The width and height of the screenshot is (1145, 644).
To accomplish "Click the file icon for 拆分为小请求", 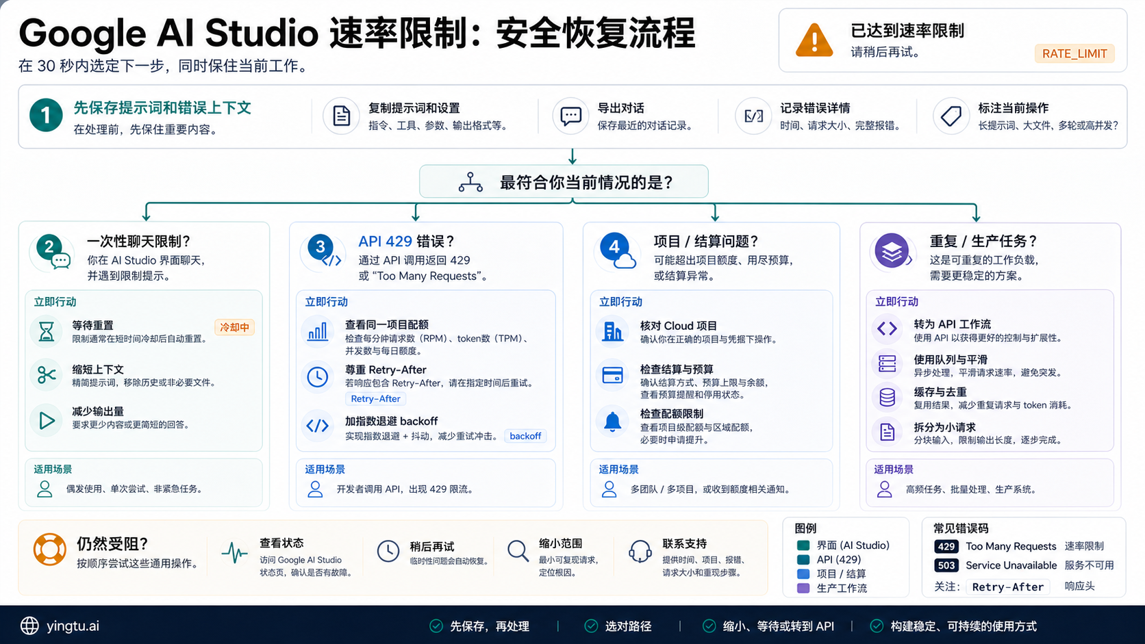I will point(887,432).
